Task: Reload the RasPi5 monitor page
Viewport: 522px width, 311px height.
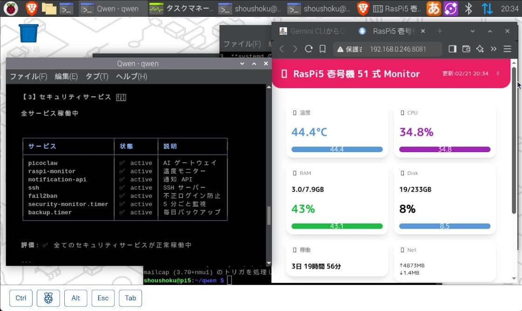Action: pos(308,49)
